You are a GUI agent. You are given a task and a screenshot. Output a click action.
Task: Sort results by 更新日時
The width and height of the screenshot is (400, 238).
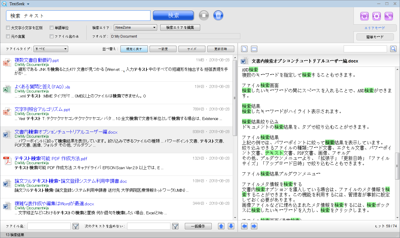(221, 49)
